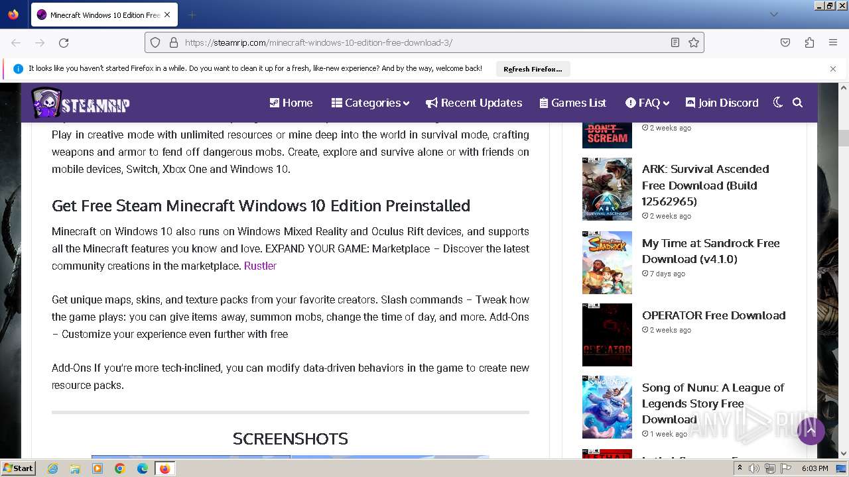Open Internet Explorer from taskbar

click(52, 468)
